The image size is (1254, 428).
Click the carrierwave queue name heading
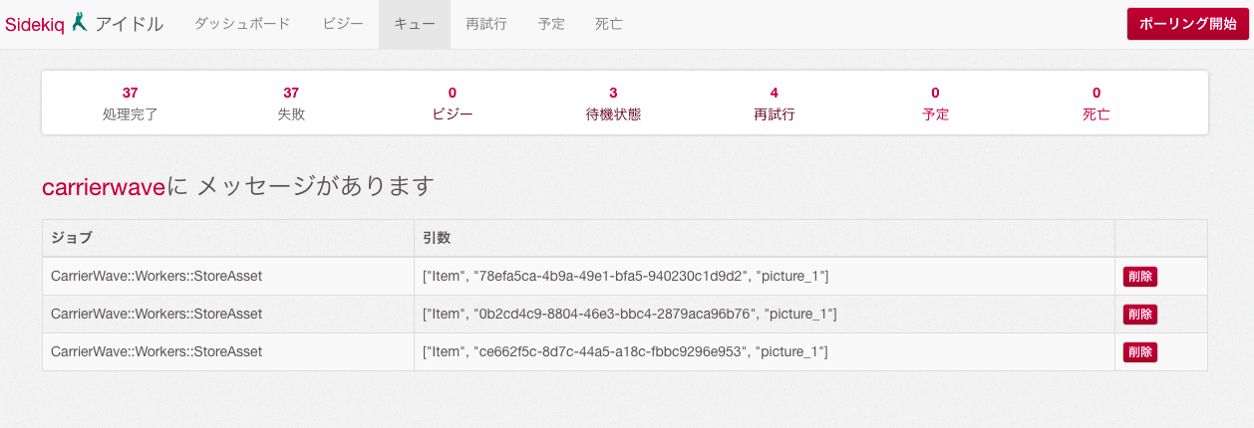[x=103, y=186]
